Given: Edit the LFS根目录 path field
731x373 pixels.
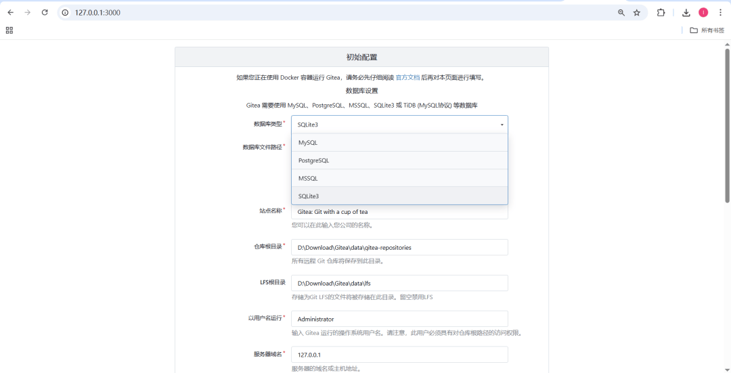Looking at the screenshot, I should [x=399, y=283].
